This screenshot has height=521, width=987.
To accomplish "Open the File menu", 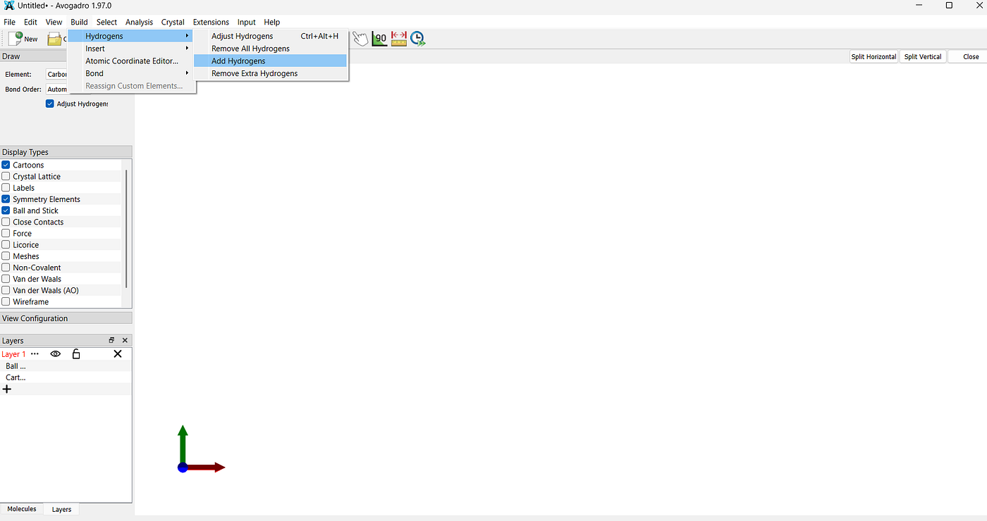I will (x=9, y=22).
